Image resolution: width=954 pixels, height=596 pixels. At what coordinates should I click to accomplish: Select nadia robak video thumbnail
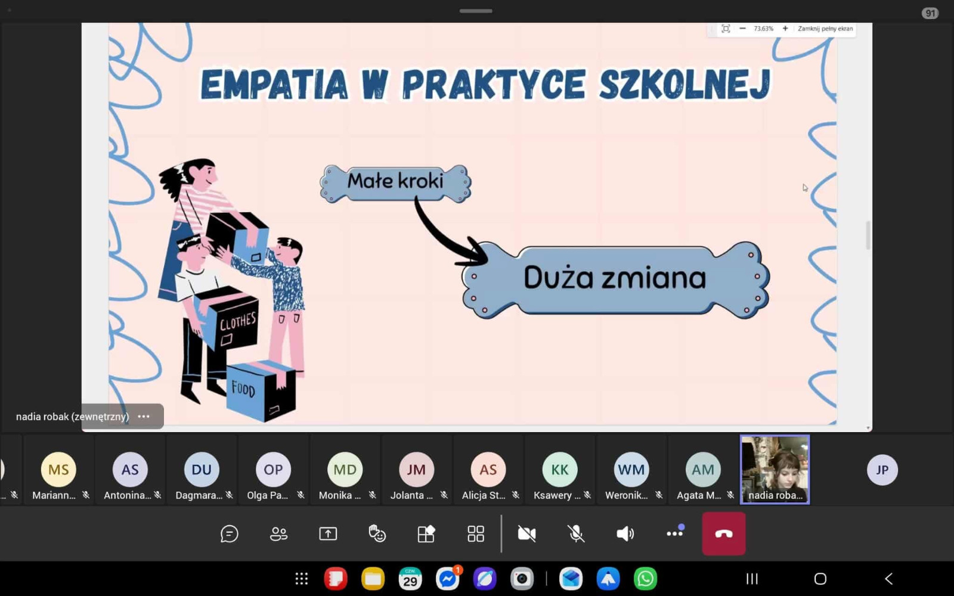click(775, 469)
